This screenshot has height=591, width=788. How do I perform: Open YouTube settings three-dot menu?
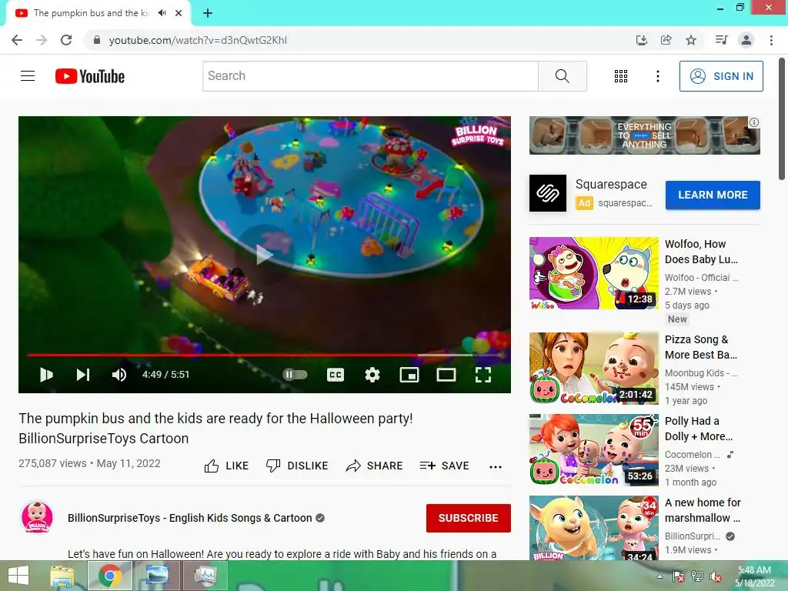658,76
